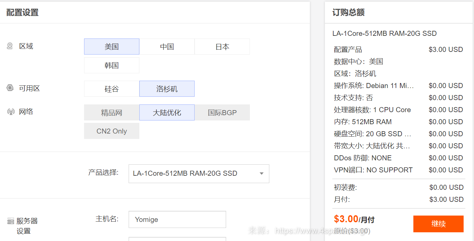Open the 产品选择 product dropdown
The height and width of the screenshot is (241, 474).
point(194,173)
